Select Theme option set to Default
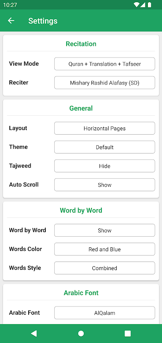This screenshot has width=162, height=343. (105, 147)
